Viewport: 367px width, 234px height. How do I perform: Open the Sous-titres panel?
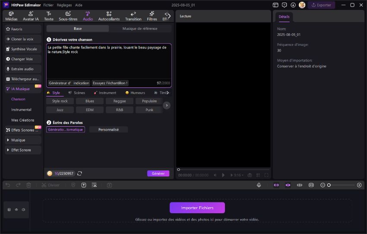[68, 16]
